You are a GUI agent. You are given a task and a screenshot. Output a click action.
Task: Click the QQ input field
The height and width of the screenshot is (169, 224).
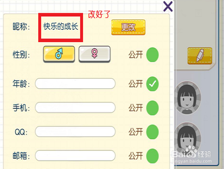[75, 131]
